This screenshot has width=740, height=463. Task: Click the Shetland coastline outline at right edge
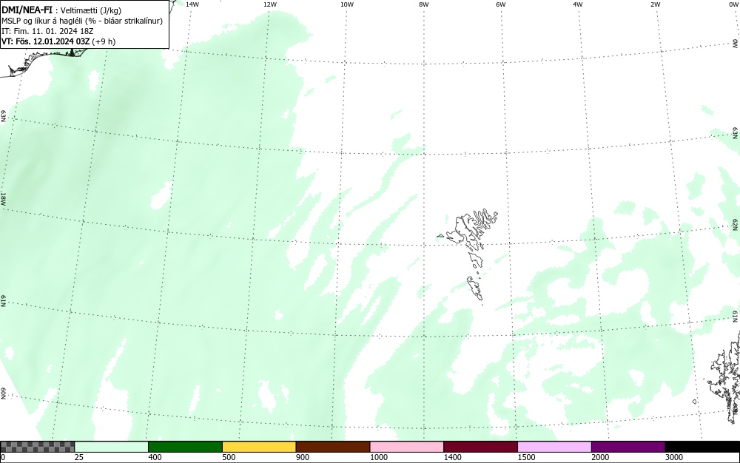pyautogui.click(x=725, y=376)
